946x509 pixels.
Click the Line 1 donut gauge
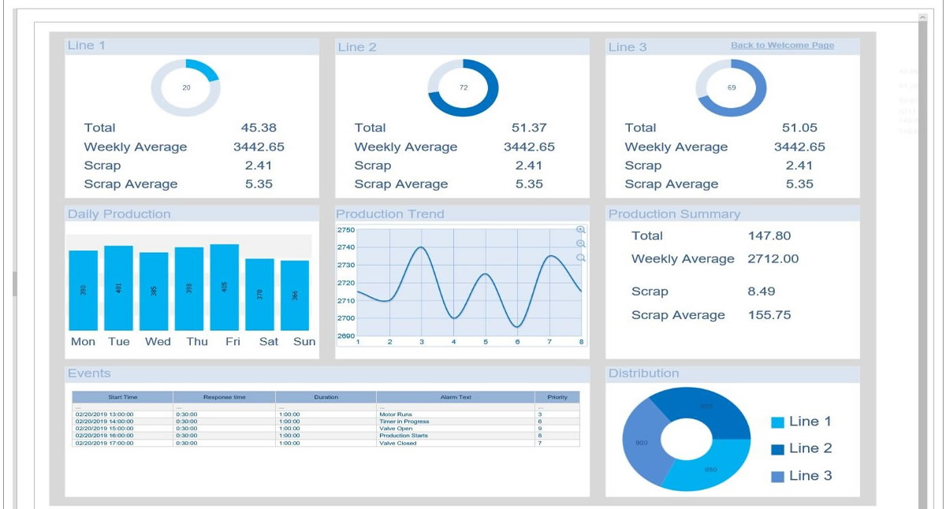click(x=186, y=87)
